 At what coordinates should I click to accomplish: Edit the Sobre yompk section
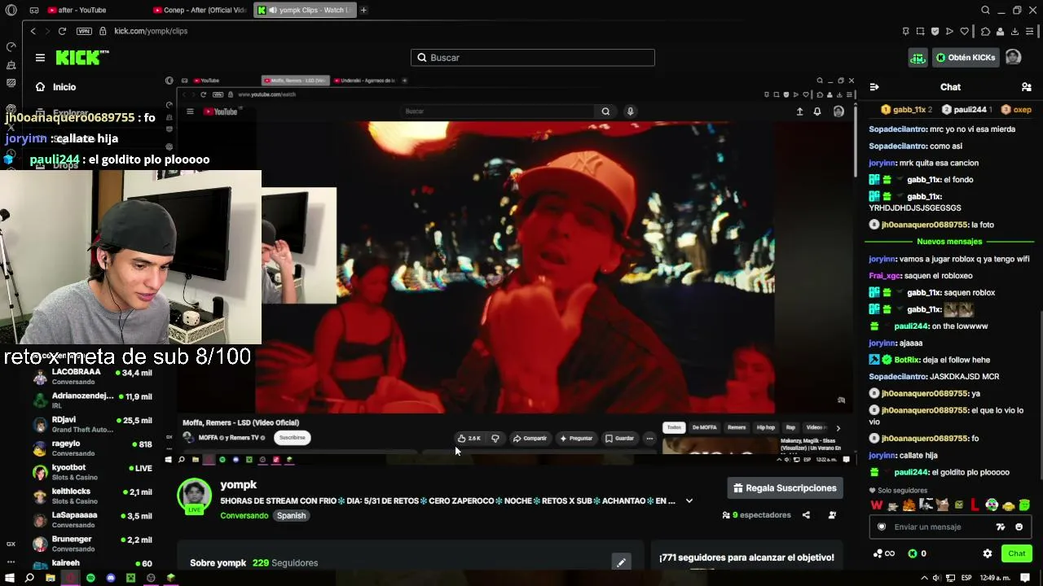(x=621, y=562)
